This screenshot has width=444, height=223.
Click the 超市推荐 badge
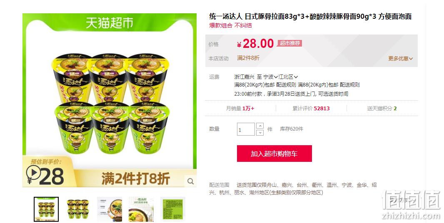click(x=289, y=43)
